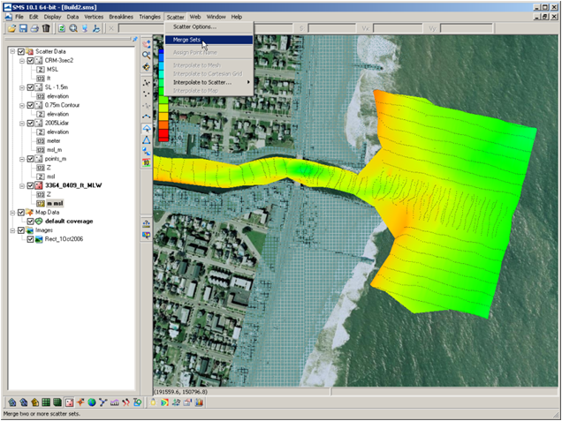562x421 pixels.
Task: Select the Create Scatter Point tool
Action: coord(146,94)
